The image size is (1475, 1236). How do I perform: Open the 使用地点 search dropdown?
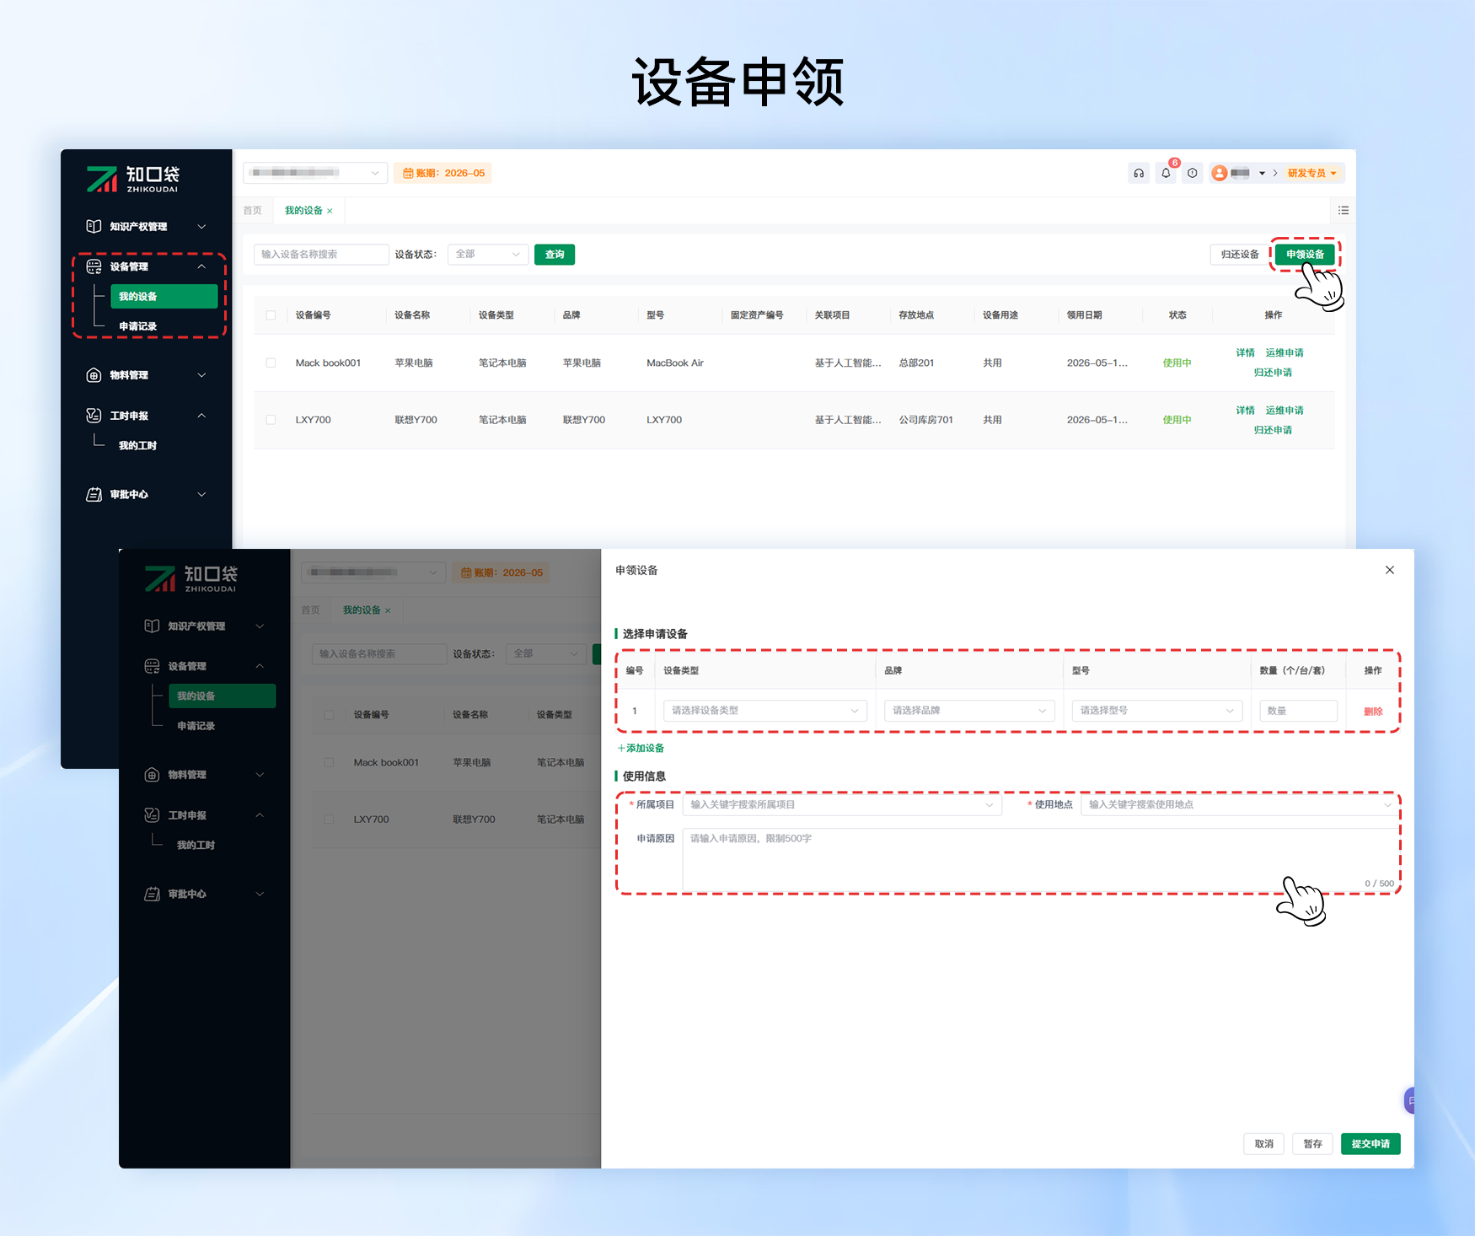tap(1239, 804)
